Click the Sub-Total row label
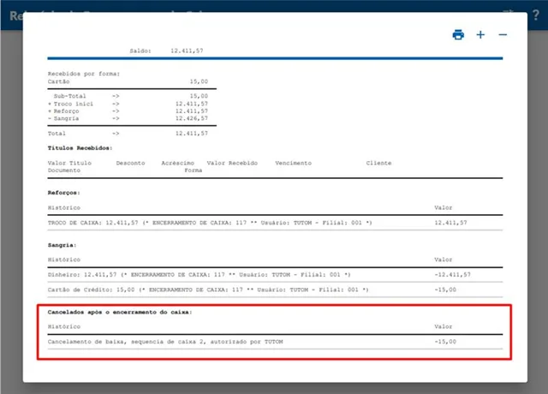The width and height of the screenshot is (548, 394). pyautogui.click(x=69, y=96)
